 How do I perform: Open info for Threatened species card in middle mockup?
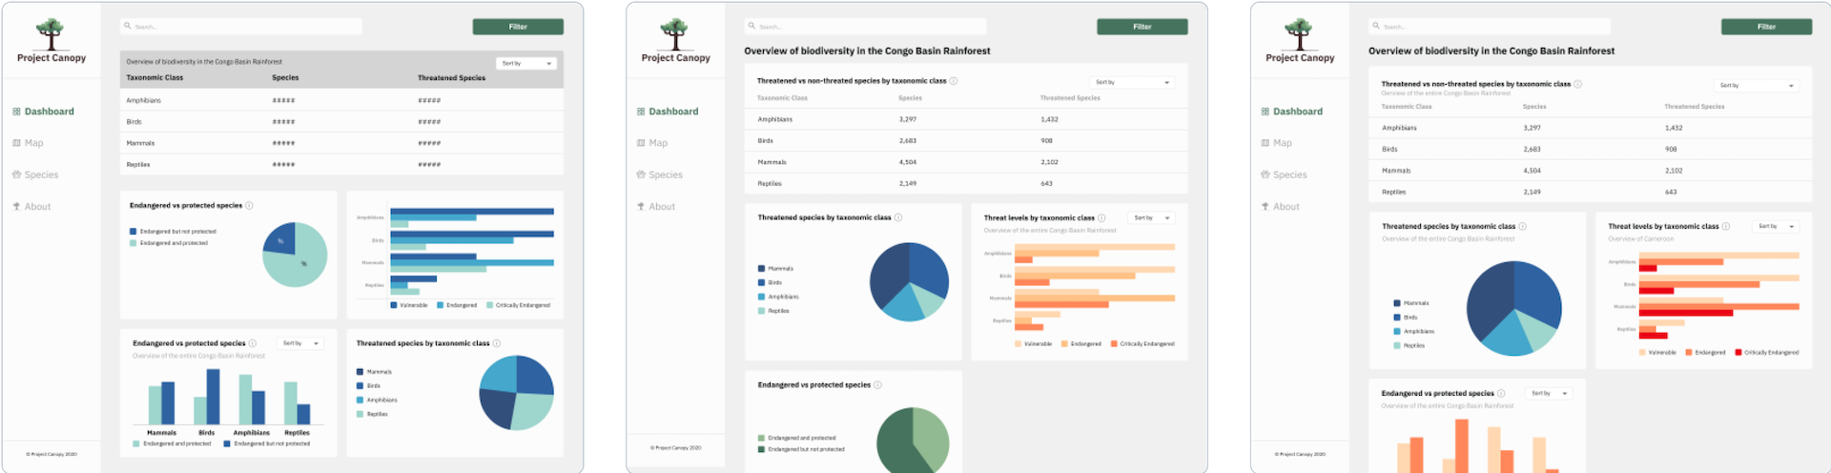pyautogui.click(x=898, y=217)
